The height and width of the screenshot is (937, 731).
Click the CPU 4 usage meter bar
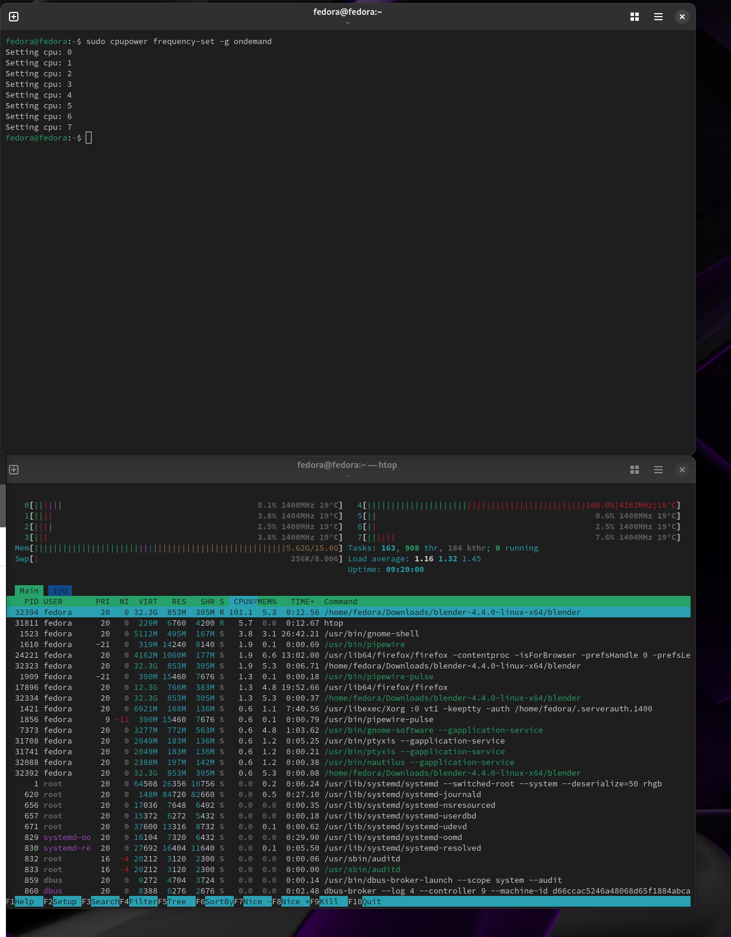point(476,505)
